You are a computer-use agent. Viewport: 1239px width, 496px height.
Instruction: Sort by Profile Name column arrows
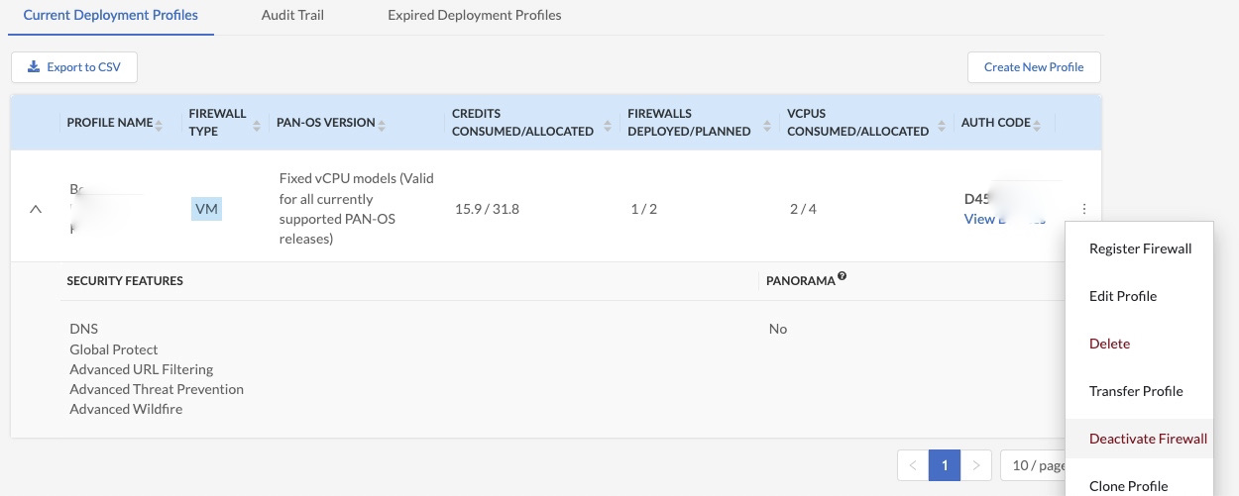(160, 124)
